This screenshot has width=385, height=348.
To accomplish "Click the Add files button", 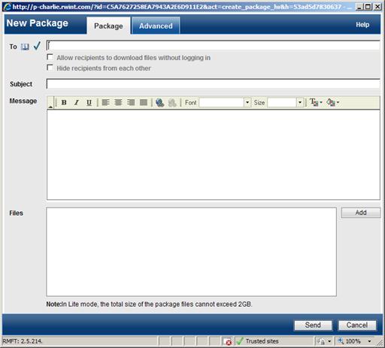I will point(361,213).
